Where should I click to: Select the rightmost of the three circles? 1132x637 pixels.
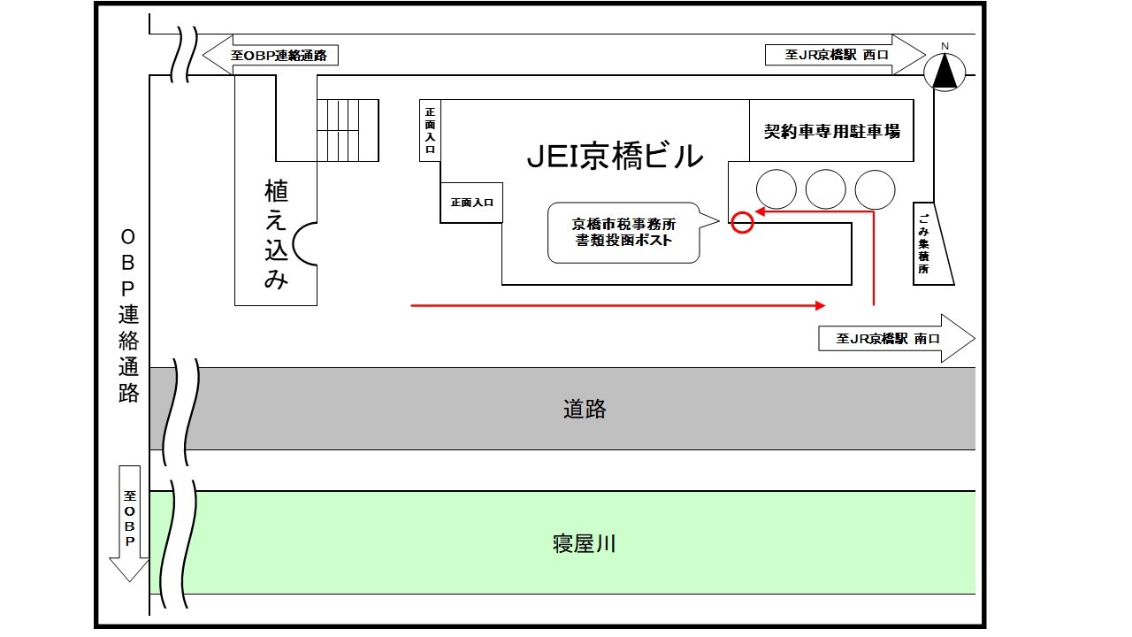[876, 189]
